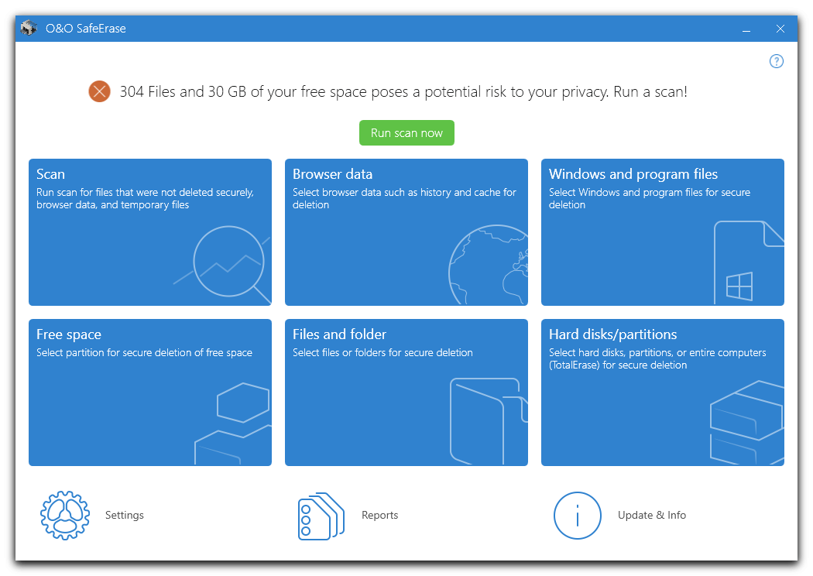The image size is (813, 576).
Task: Click the globe graphic on Browser data
Action: (x=489, y=267)
